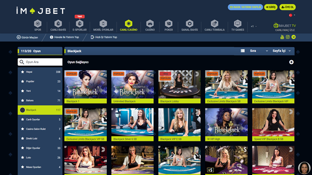
Task: Select the Popüler category
Action: 40,81
